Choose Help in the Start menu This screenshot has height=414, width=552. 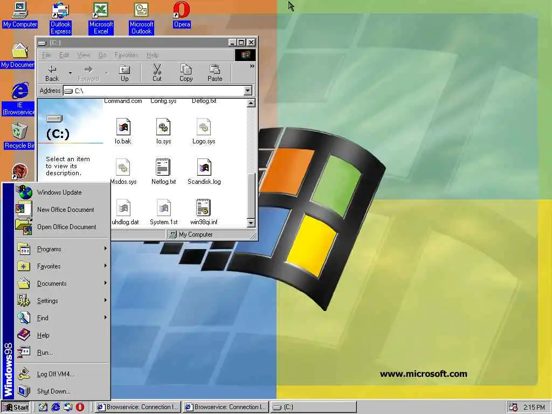click(x=62, y=335)
